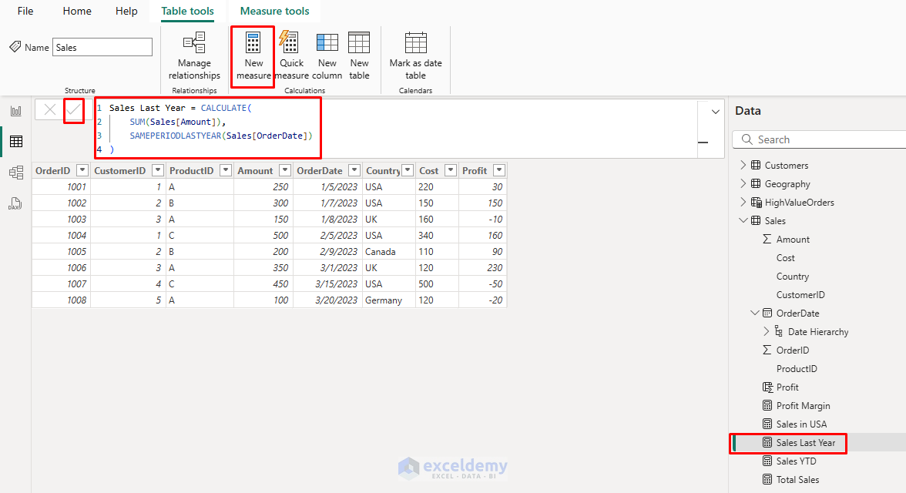
Task: Click the Profit cell showing 230
Action: (x=482, y=267)
